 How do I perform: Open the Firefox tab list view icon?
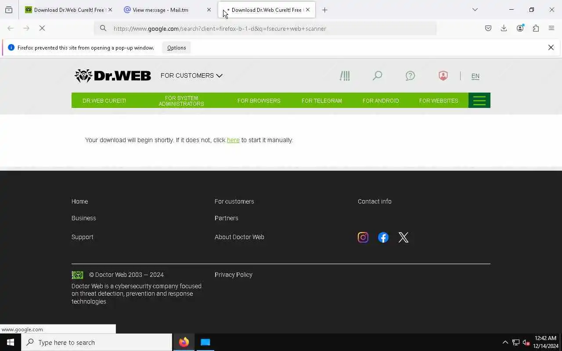(9, 10)
